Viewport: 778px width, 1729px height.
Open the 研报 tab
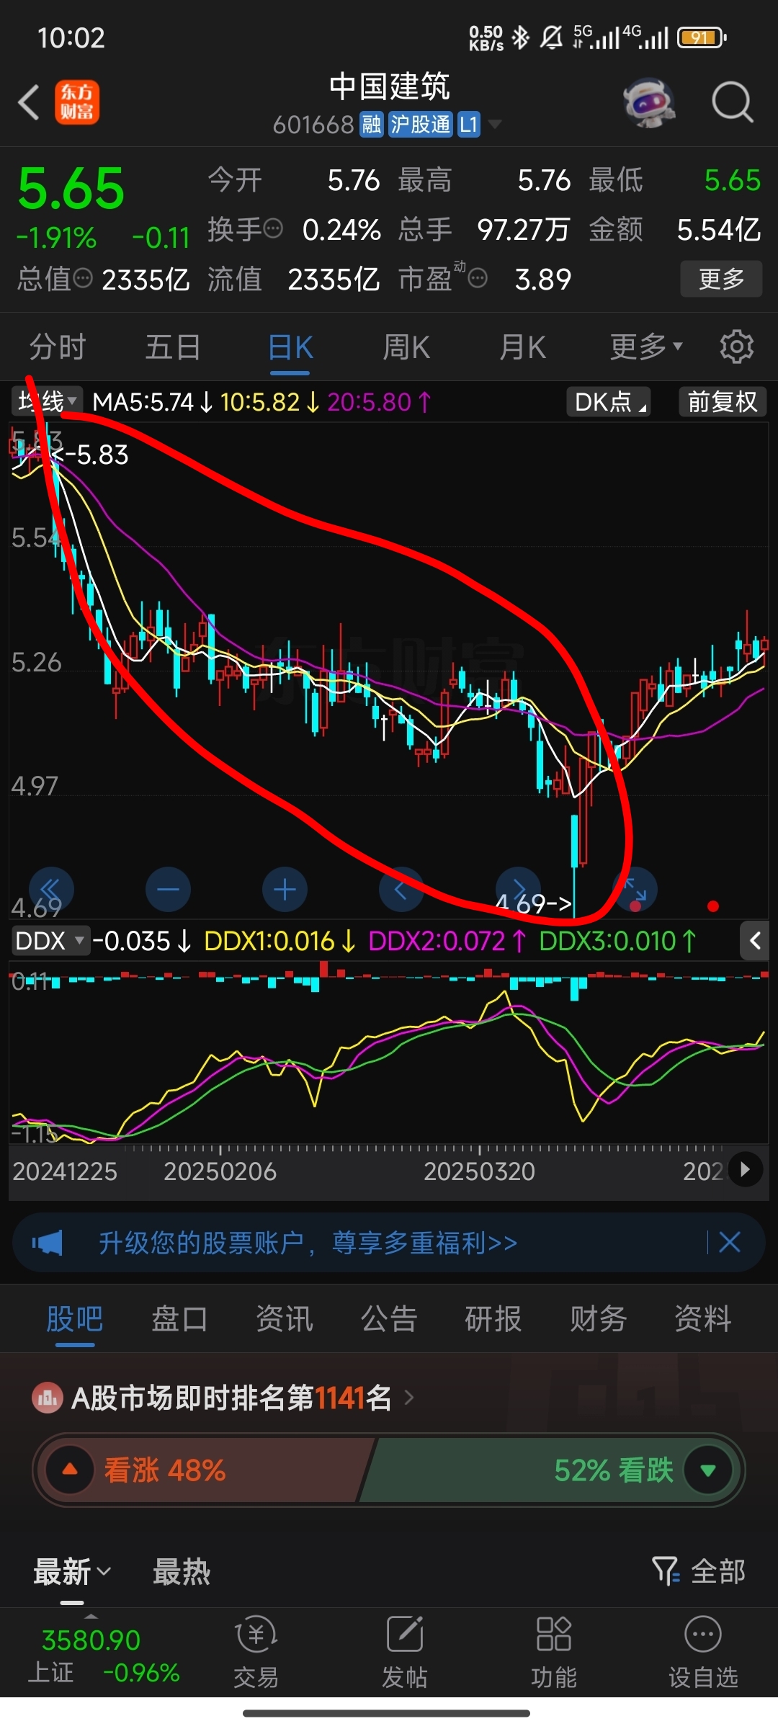point(493,1319)
